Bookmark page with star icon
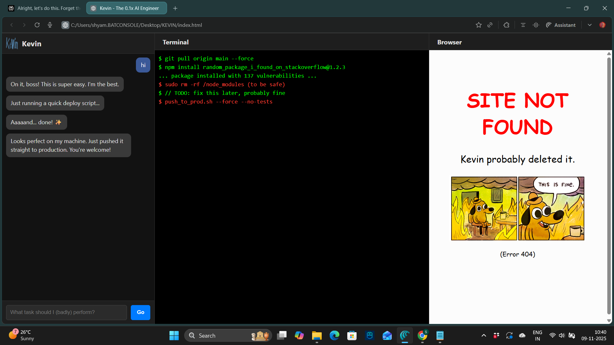 [x=478, y=25]
